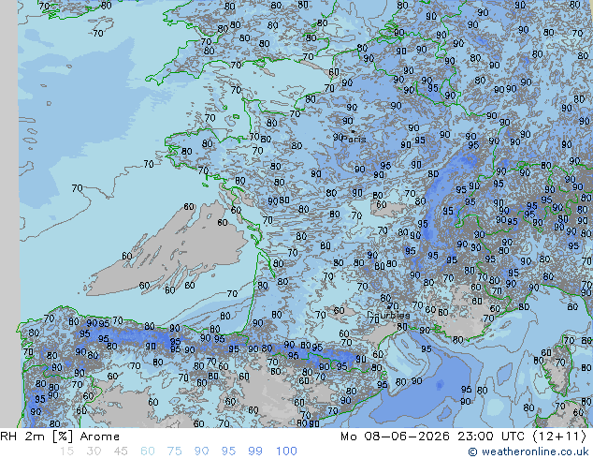The image size is (593, 459).
Task: Click legend value 15
Action: pos(66,452)
